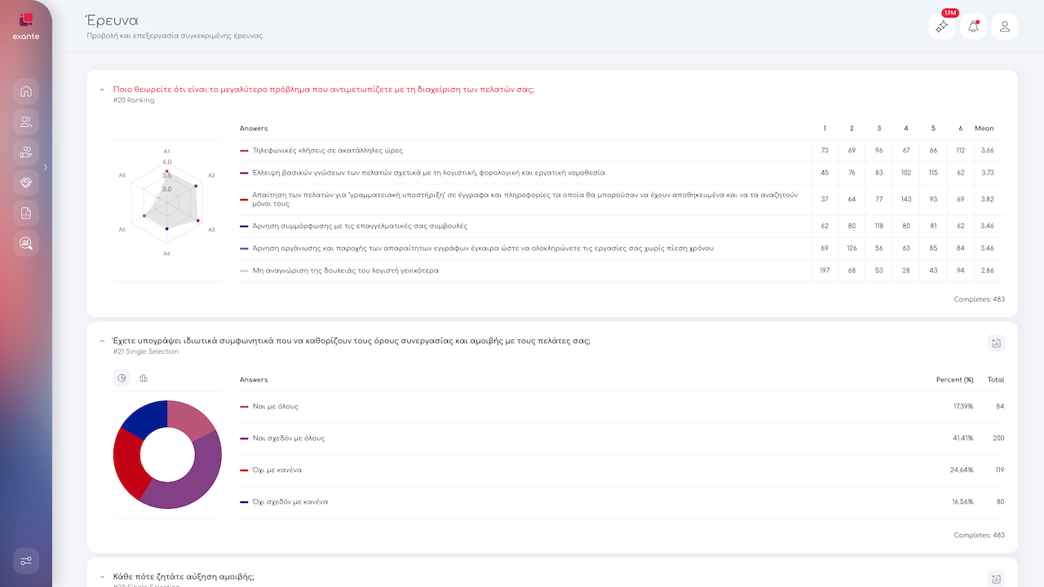This screenshot has height=587, width=1044.
Task: Collapse the question 20 ranking panel
Action: click(x=102, y=90)
